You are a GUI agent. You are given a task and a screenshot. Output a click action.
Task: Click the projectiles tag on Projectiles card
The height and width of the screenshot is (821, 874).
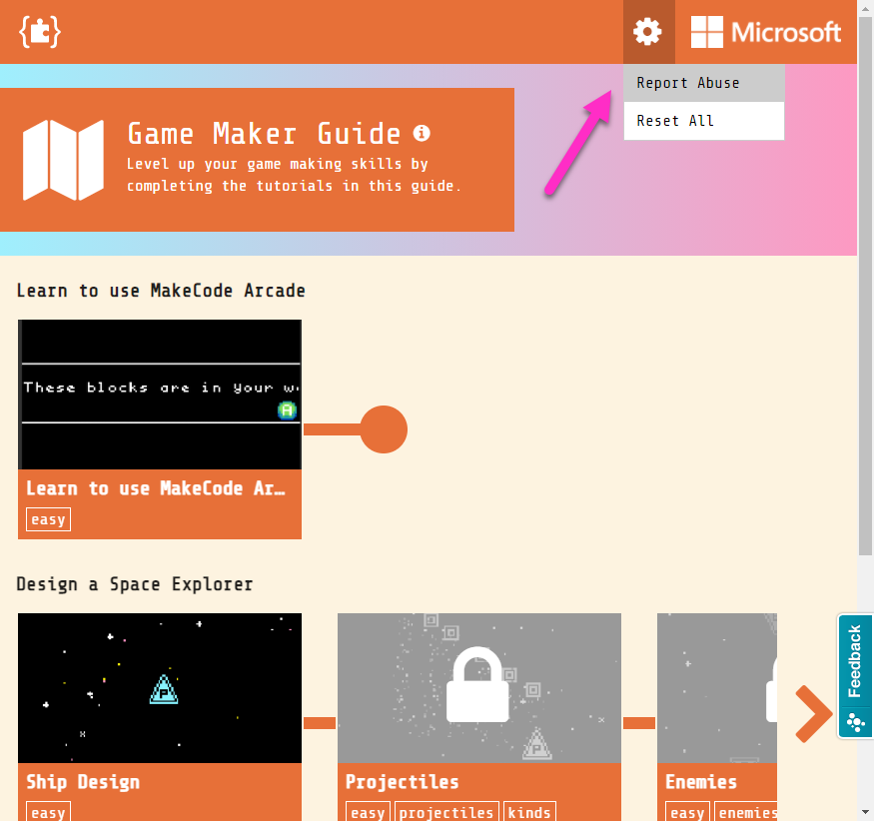coord(446,812)
